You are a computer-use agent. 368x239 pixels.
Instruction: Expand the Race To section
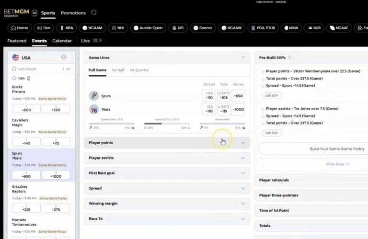[x=167, y=218]
